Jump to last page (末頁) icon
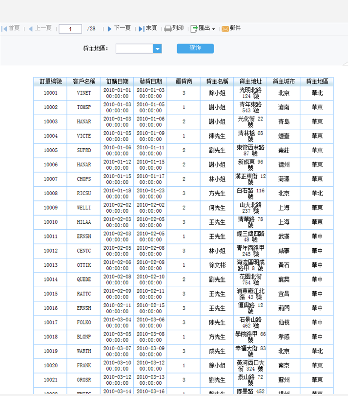 [141, 29]
